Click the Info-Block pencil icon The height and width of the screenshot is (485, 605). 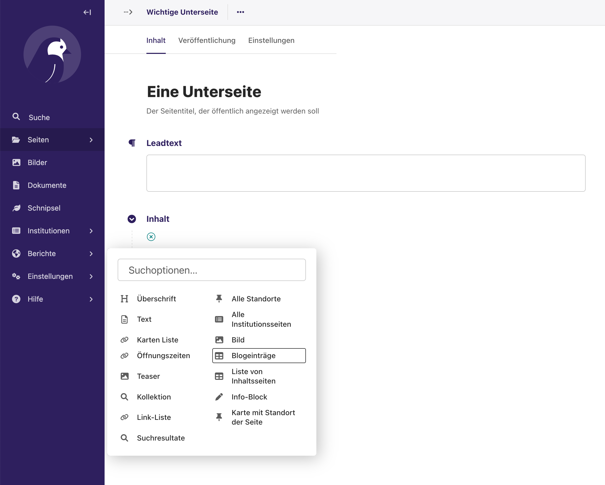pyautogui.click(x=219, y=397)
